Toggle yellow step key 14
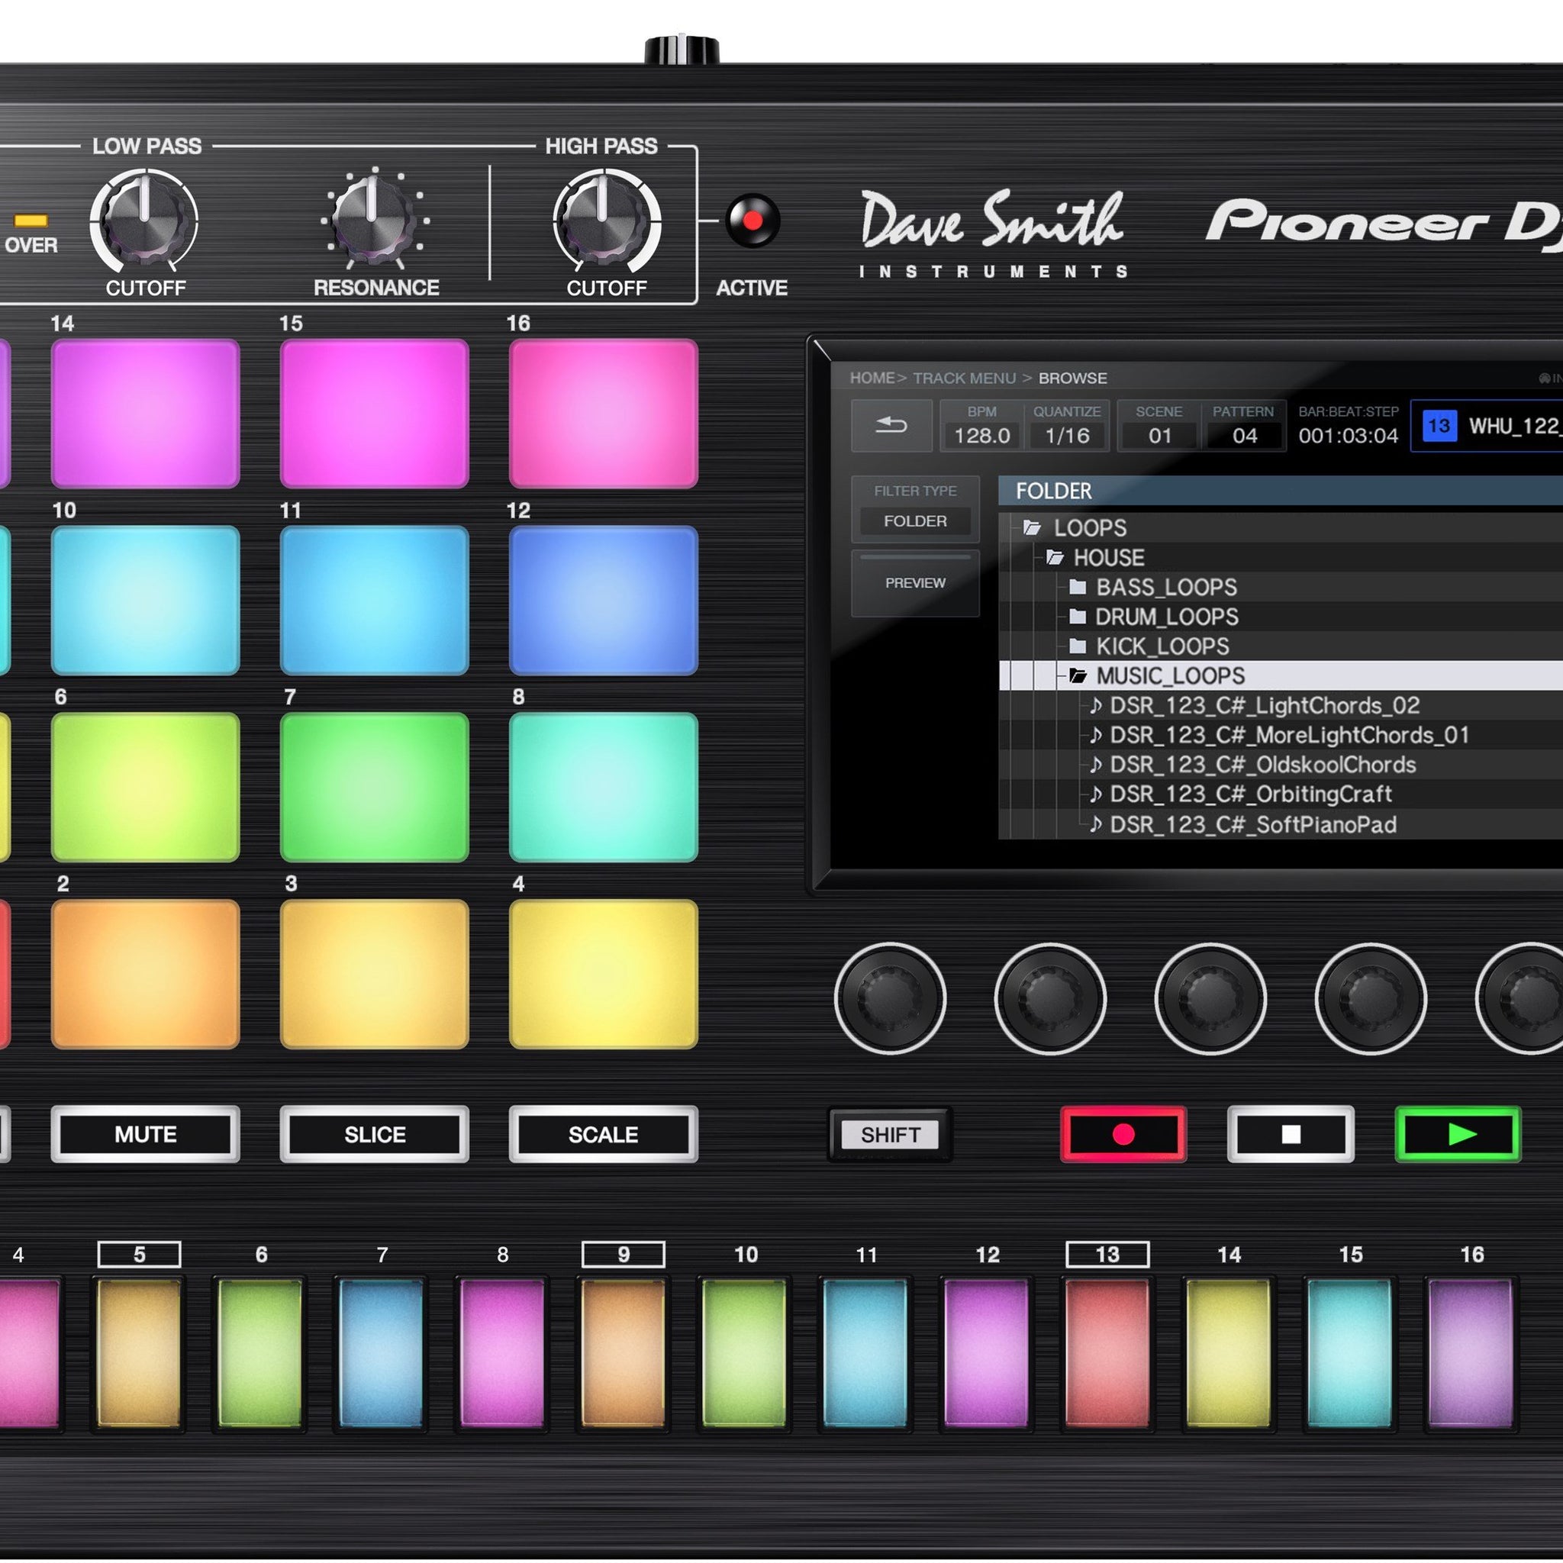 pyautogui.click(x=1229, y=1352)
